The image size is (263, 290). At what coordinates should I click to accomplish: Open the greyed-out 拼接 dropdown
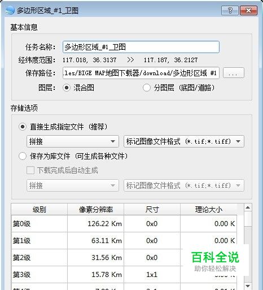(73, 185)
